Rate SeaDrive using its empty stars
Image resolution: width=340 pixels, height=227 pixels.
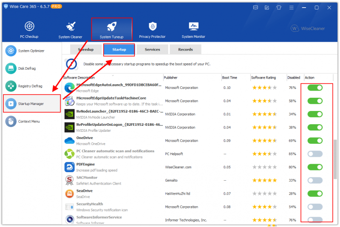click(264, 193)
